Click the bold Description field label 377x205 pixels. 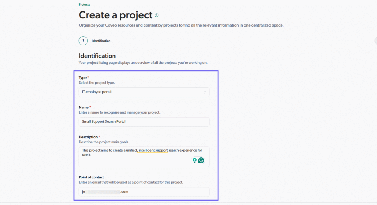click(88, 137)
